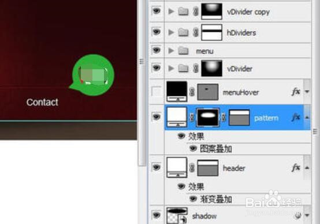Open fx styles of menuHover layer
This screenshot has width=320, height=224.
coord(296,92)
